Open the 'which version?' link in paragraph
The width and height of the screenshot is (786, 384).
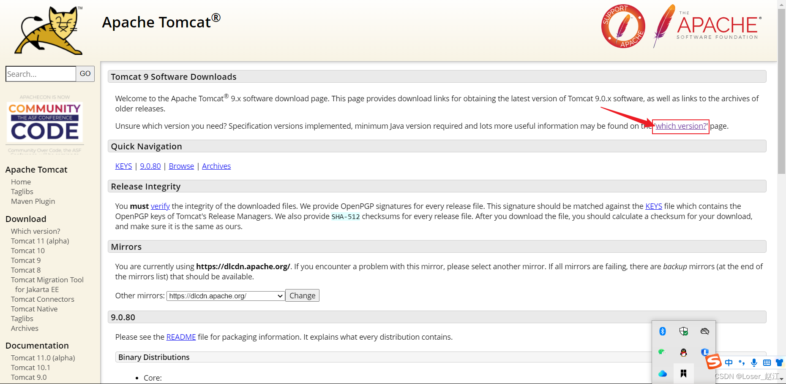681,126
